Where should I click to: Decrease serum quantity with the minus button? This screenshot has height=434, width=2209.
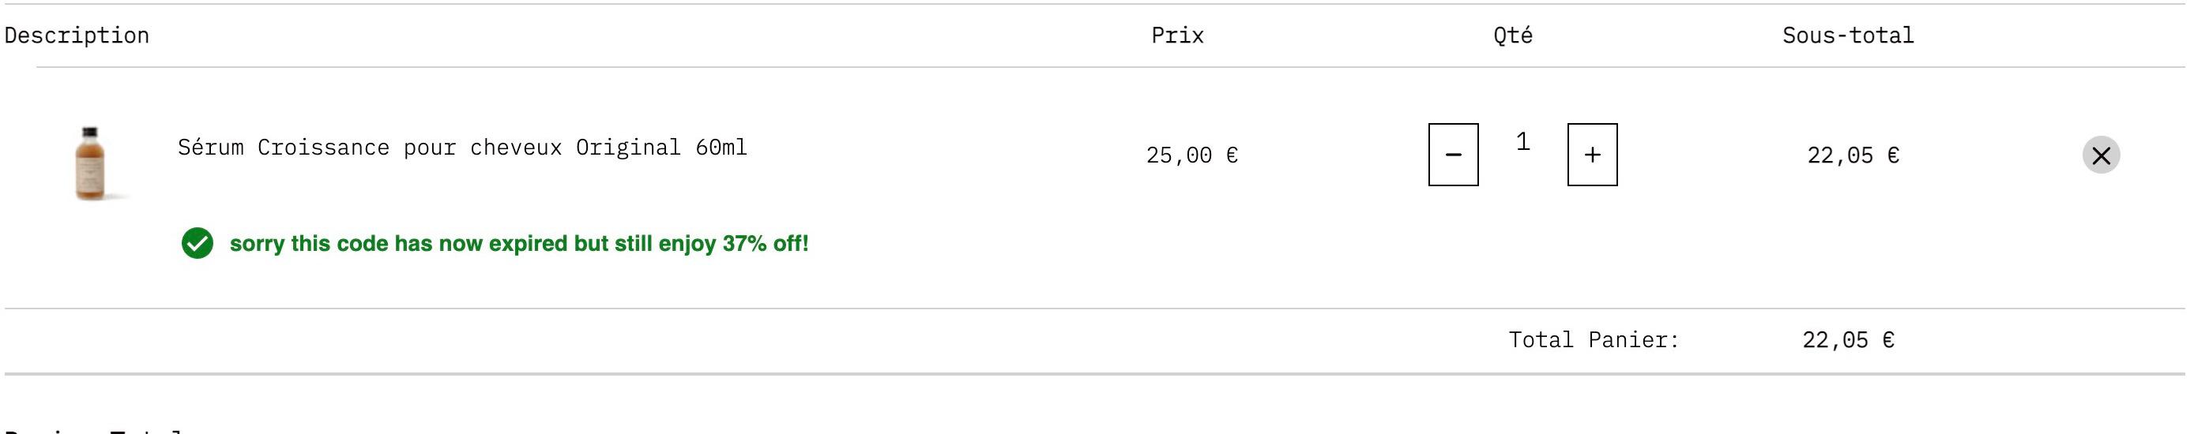[1454, 155]
